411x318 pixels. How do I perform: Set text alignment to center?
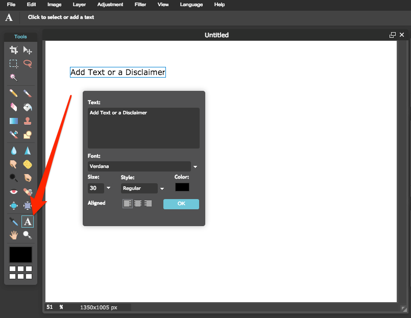pyautogui.click(x=138, y=204)
